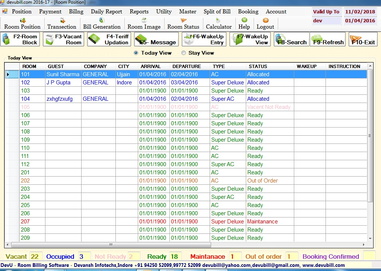Click the STATUS column header
Screen dimensions: 381x271
click(x=258, y=66)
